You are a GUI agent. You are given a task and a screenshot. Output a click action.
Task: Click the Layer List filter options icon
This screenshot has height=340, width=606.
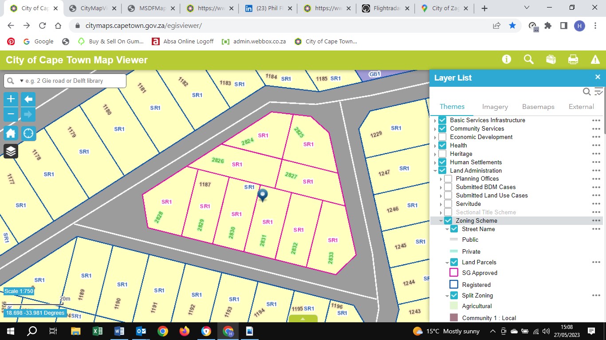pos(598,92)
